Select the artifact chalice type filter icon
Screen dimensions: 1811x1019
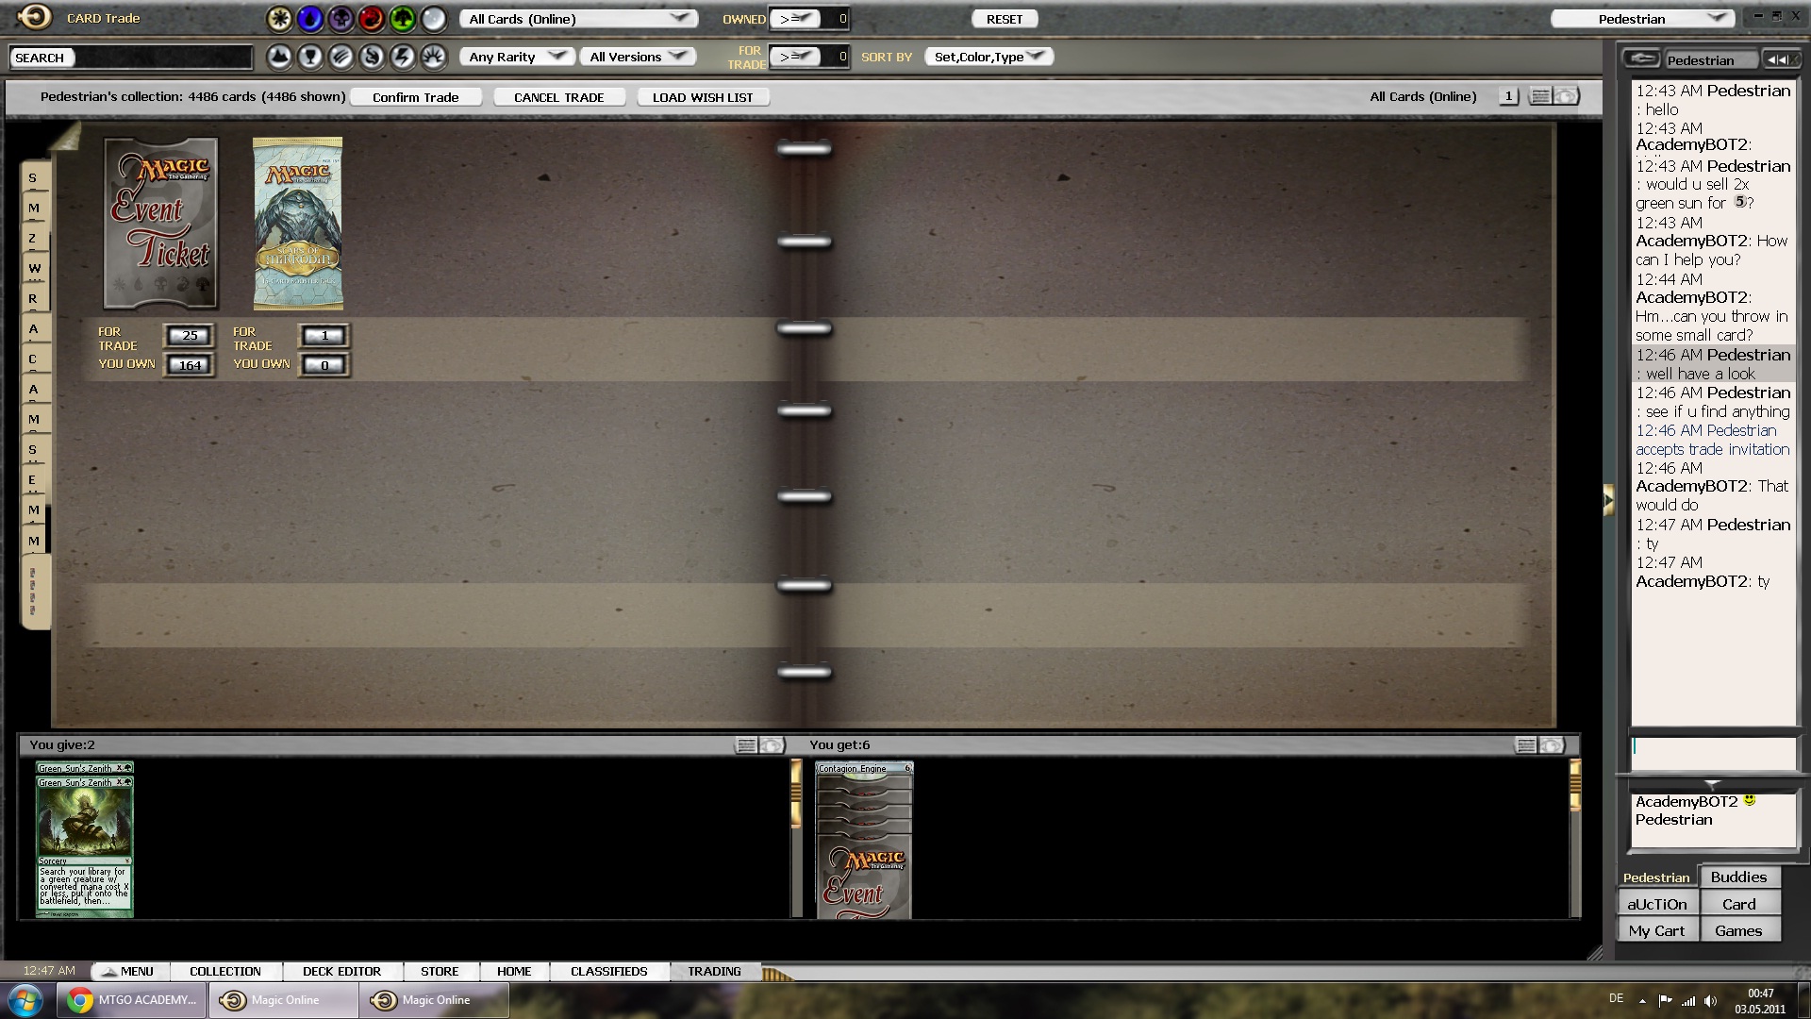310,57
